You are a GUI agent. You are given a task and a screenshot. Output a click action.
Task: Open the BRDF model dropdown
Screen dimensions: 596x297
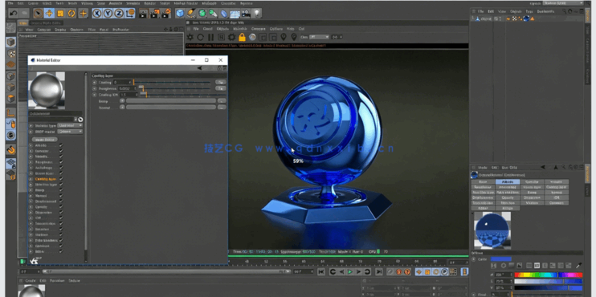tap(70, 132)
